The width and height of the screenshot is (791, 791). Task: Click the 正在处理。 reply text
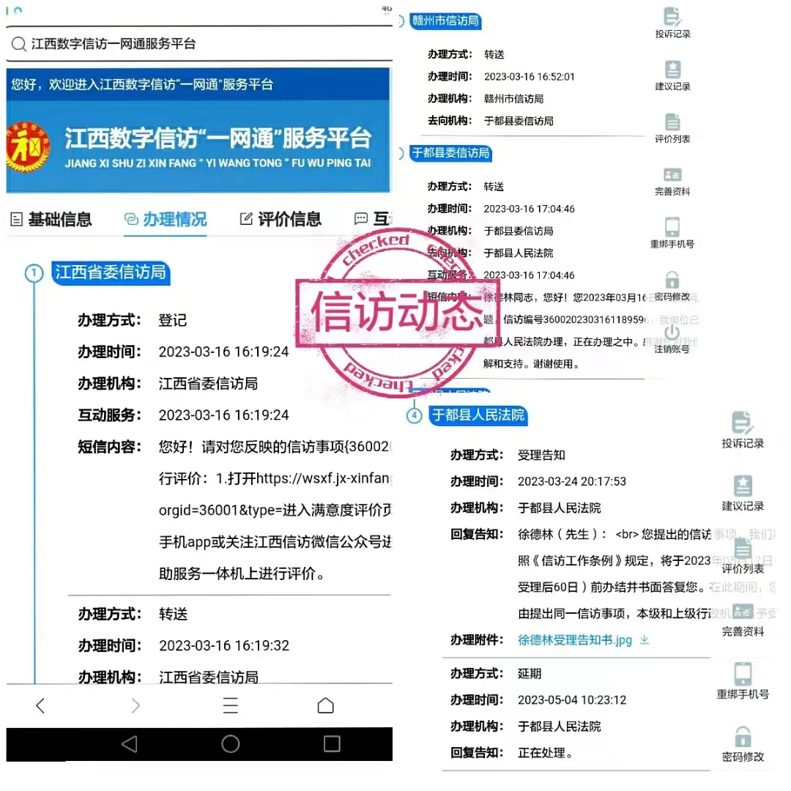click(x=546, y=753)
